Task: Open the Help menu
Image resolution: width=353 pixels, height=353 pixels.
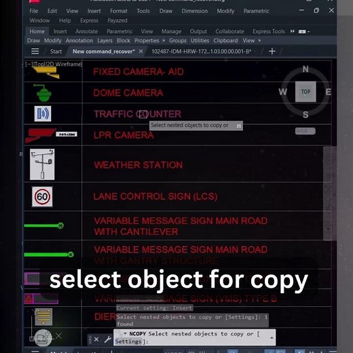Action: [65, 20]
